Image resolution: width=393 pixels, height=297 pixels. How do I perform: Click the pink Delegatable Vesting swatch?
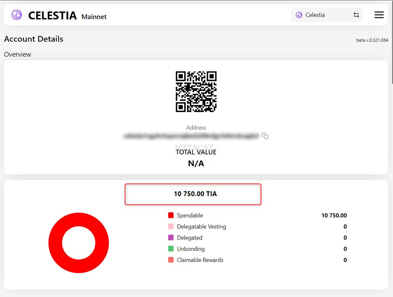171,227
